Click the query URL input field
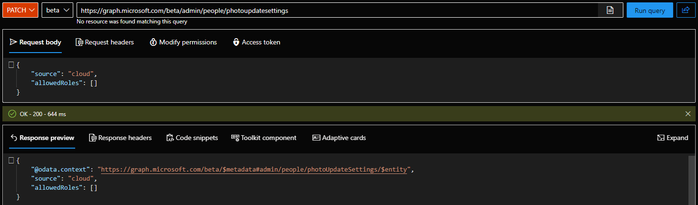The image size is (698, 205). (x=335, y=11)
